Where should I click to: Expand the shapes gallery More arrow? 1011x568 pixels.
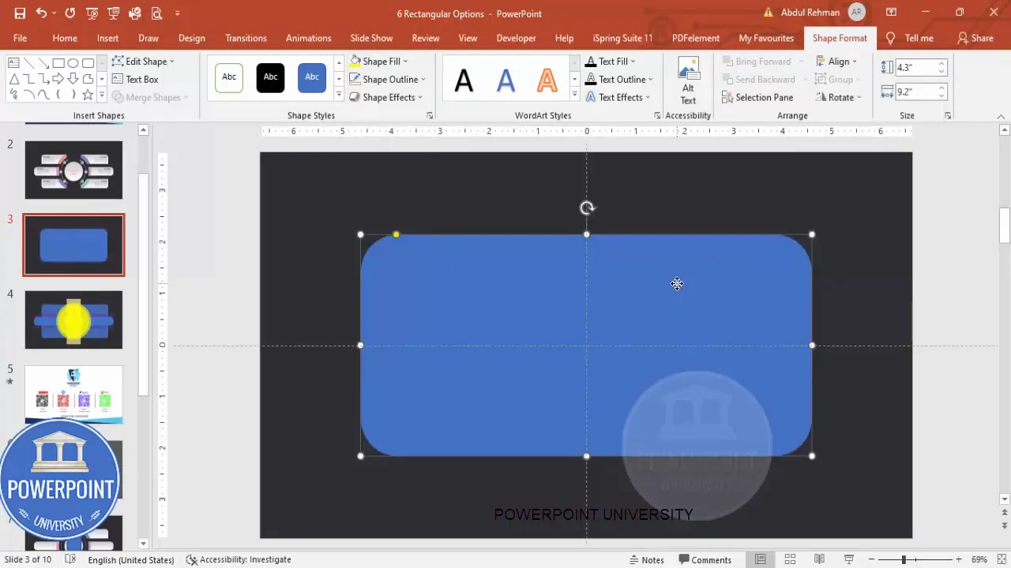coord(101,95)
